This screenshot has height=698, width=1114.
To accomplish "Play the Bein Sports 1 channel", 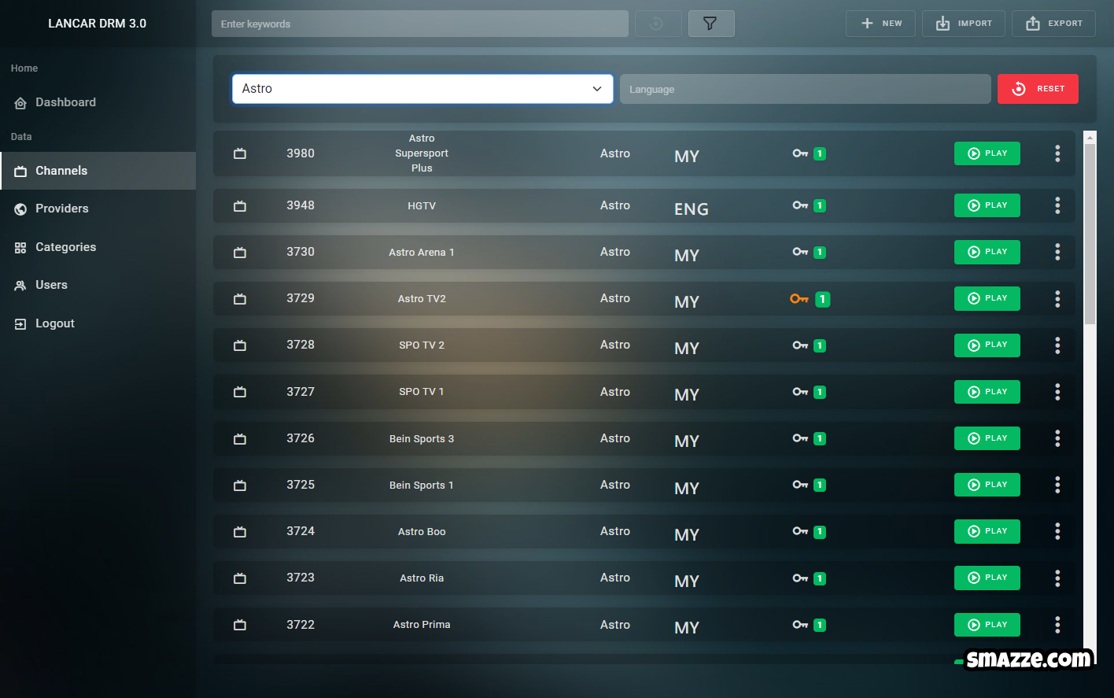I will 987,485.
